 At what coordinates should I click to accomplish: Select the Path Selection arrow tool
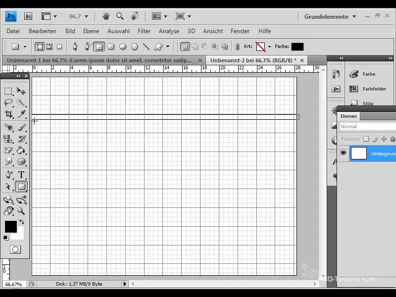coord(8,187)
